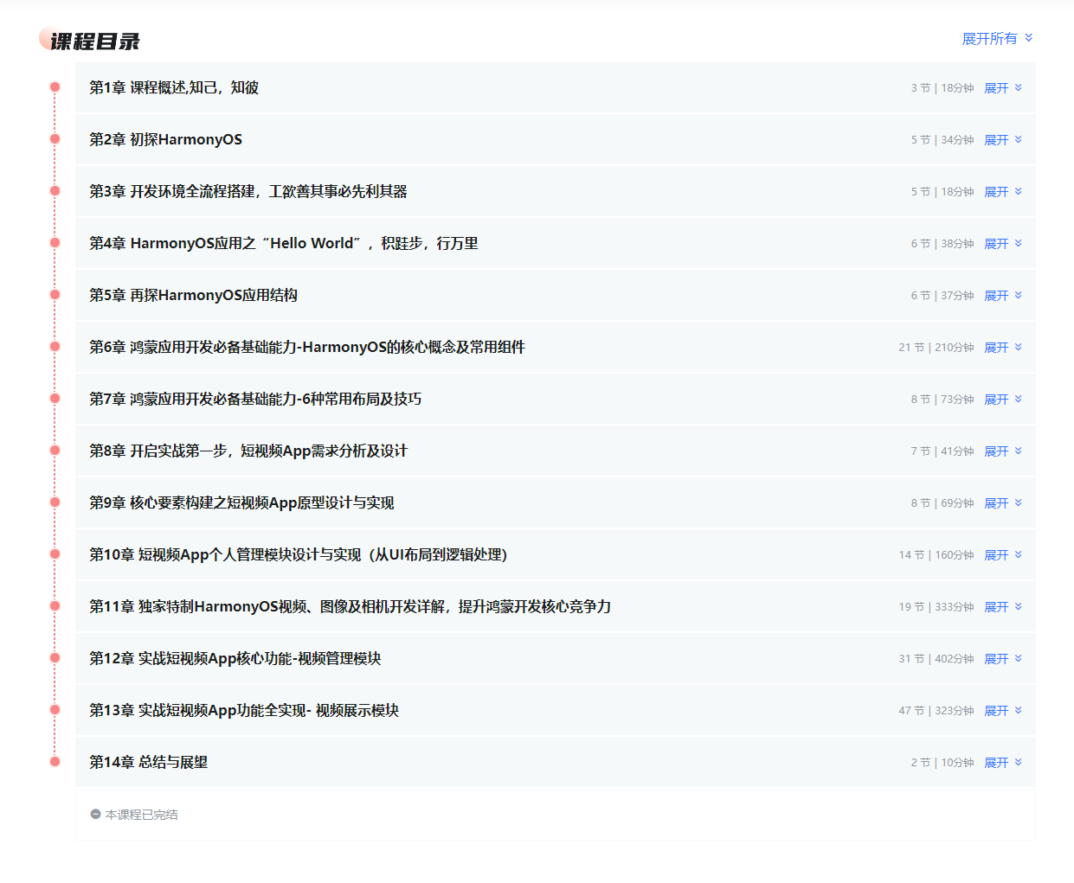Click the red timeline dot for Chapter 7
Screen dimensions: 1074x883
tap(55, 399)
